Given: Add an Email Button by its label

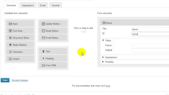Looking at the screenshot, I should coord(52,38).
